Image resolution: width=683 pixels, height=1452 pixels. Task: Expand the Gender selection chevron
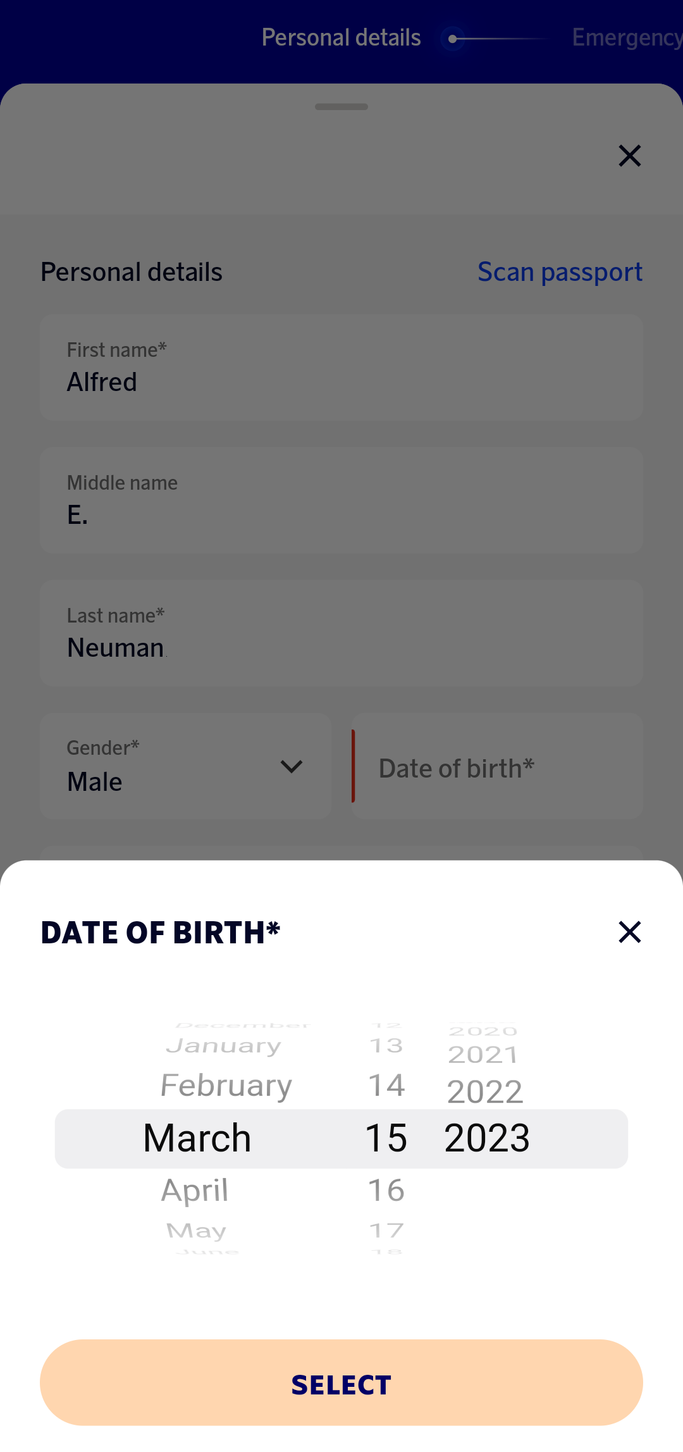pyautogui.click(x=291, y=766)
